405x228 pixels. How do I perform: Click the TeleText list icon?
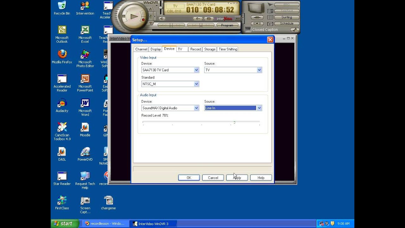tap(270, 11)
